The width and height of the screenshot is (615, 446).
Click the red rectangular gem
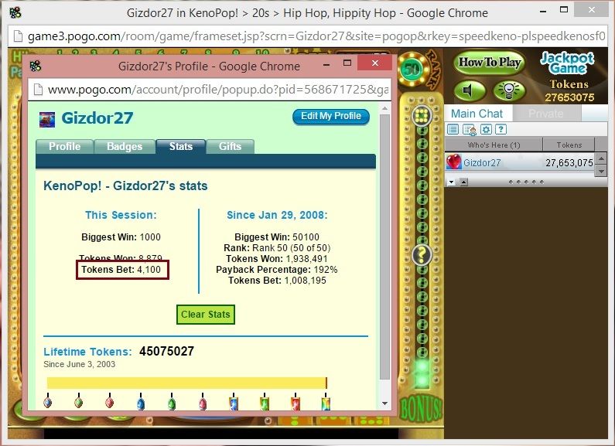[x=296, y=403]
